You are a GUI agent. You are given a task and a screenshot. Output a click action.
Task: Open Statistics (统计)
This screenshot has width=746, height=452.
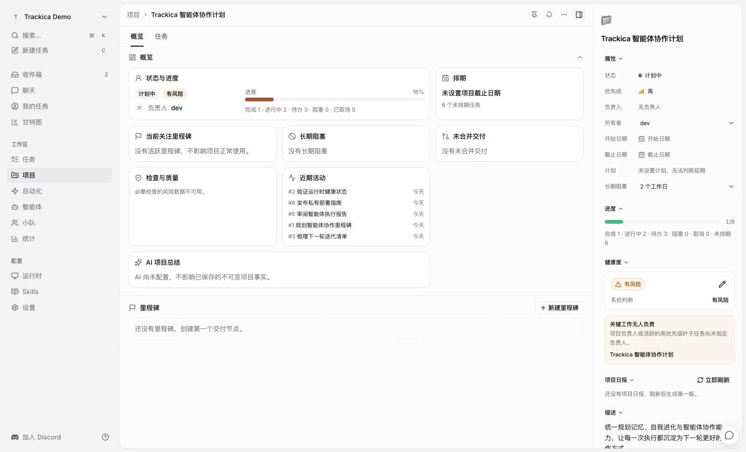pos(59,239)
